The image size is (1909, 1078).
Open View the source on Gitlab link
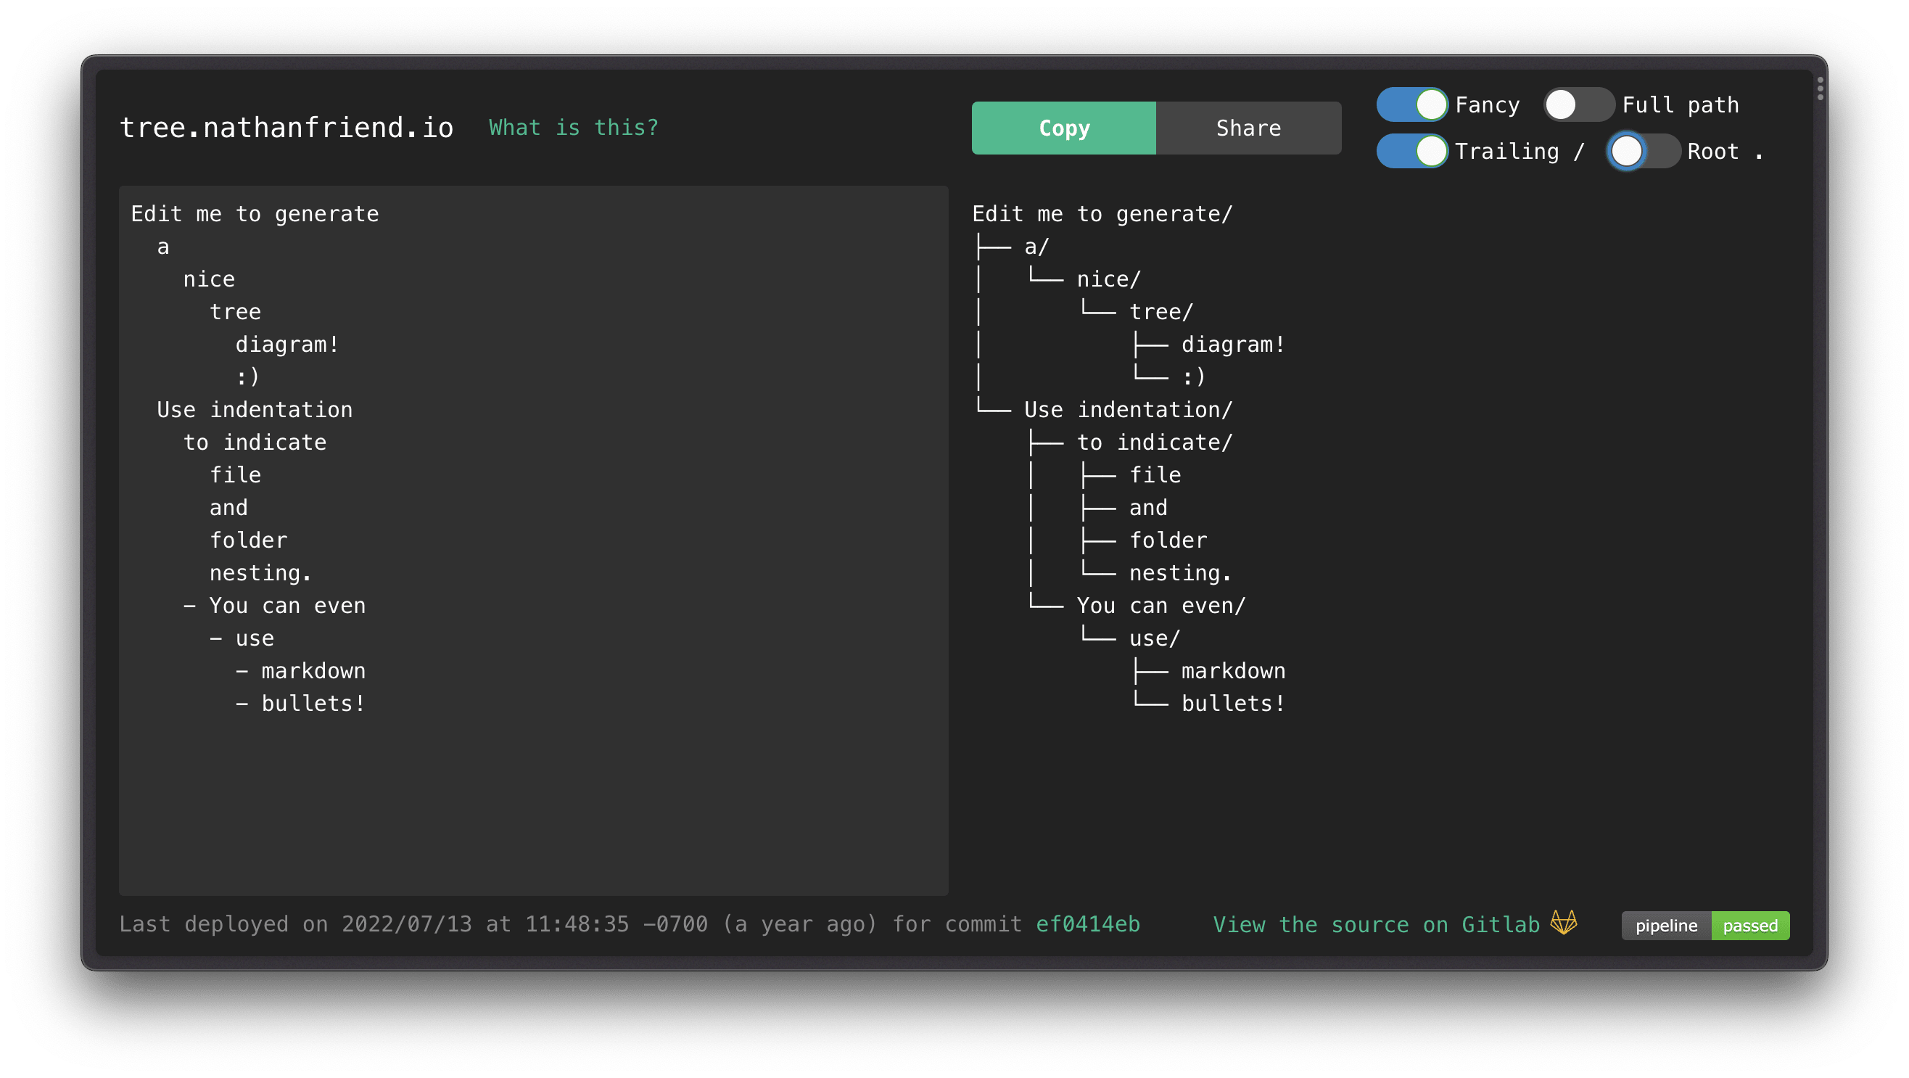(x=1376, y=924)
